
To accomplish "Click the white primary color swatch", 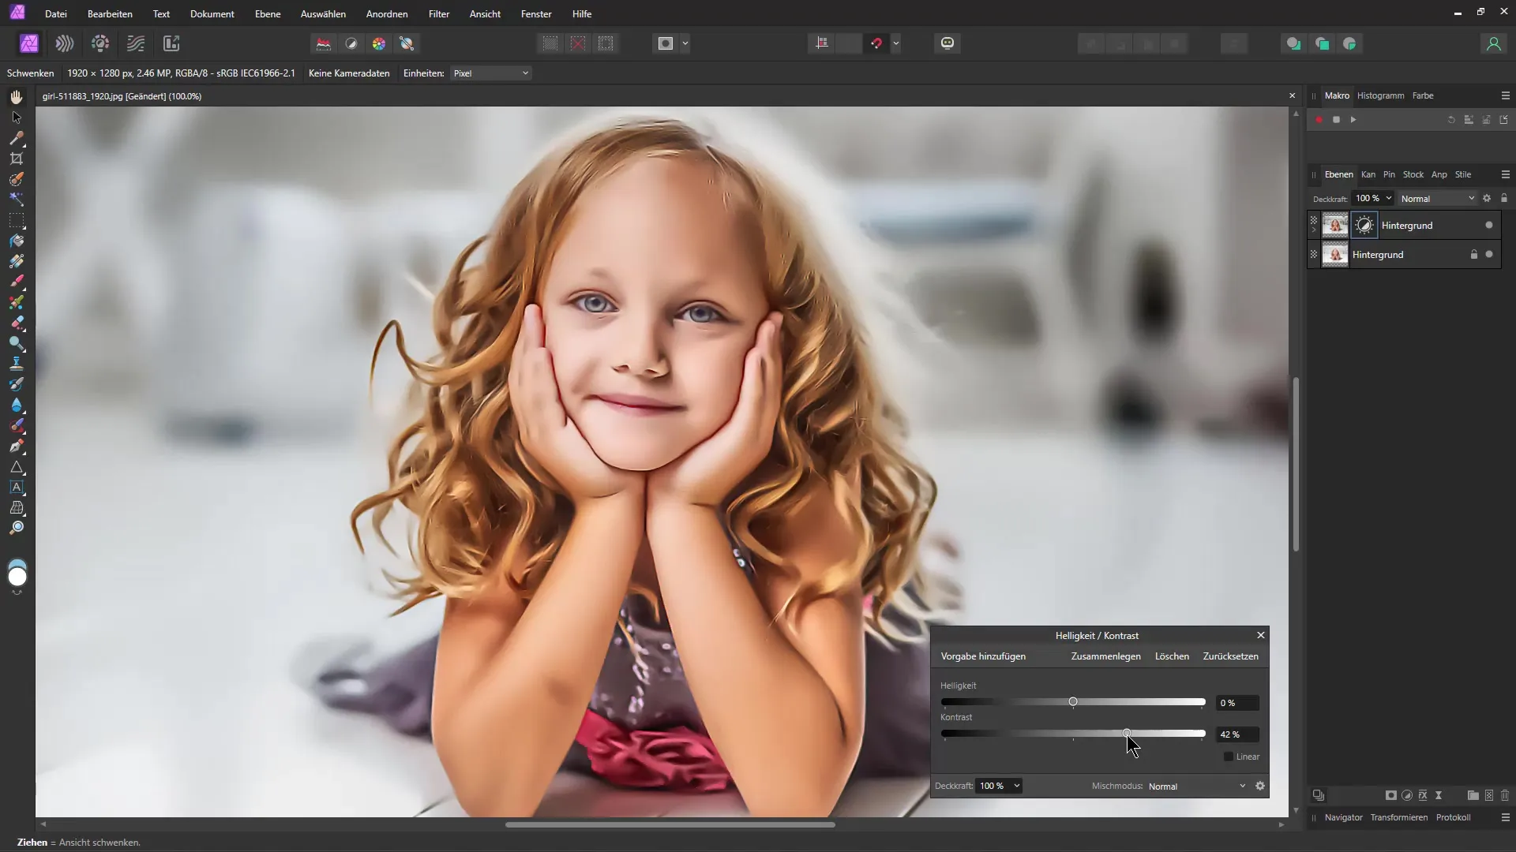I will pos(17,578).
